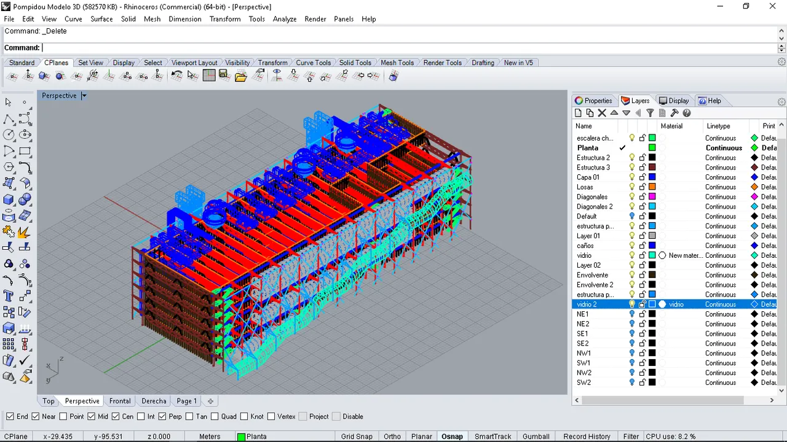Select the Pointer select tool in left toolbar
This screenshot has height=442, width=787.
(x=9, y=102)
